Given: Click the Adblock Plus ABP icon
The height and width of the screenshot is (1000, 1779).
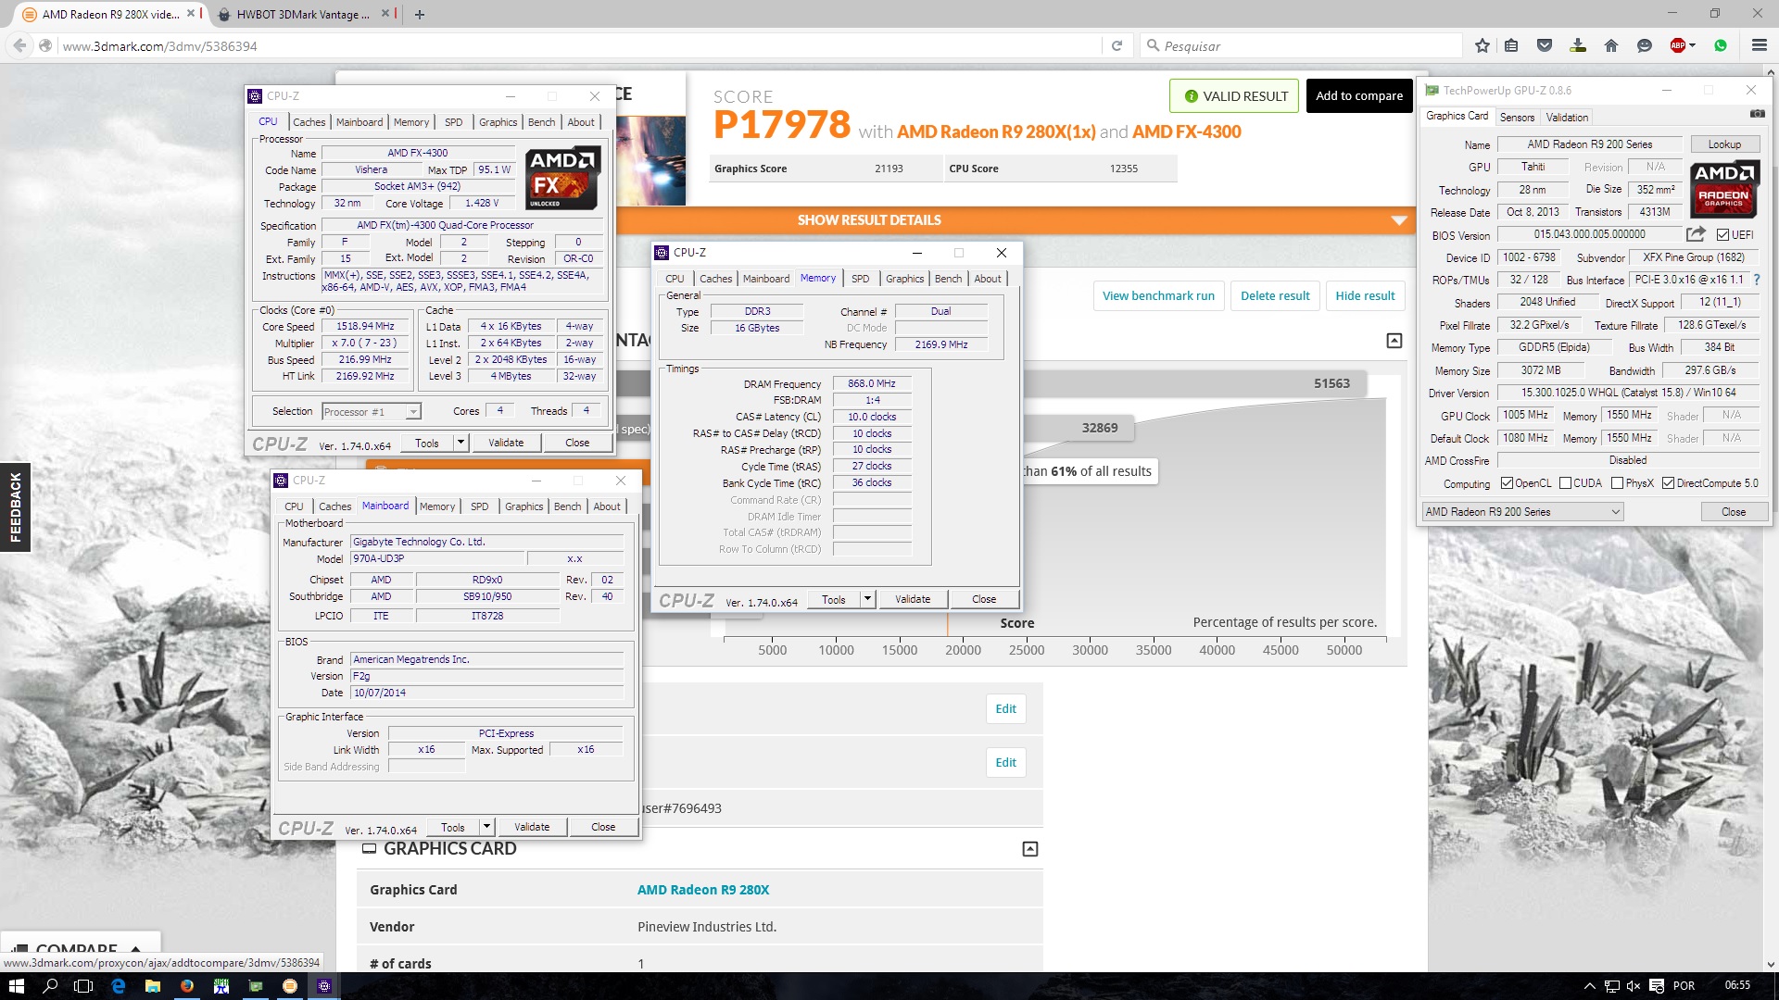Looking at the screenshot, I should pos(1677,45).
